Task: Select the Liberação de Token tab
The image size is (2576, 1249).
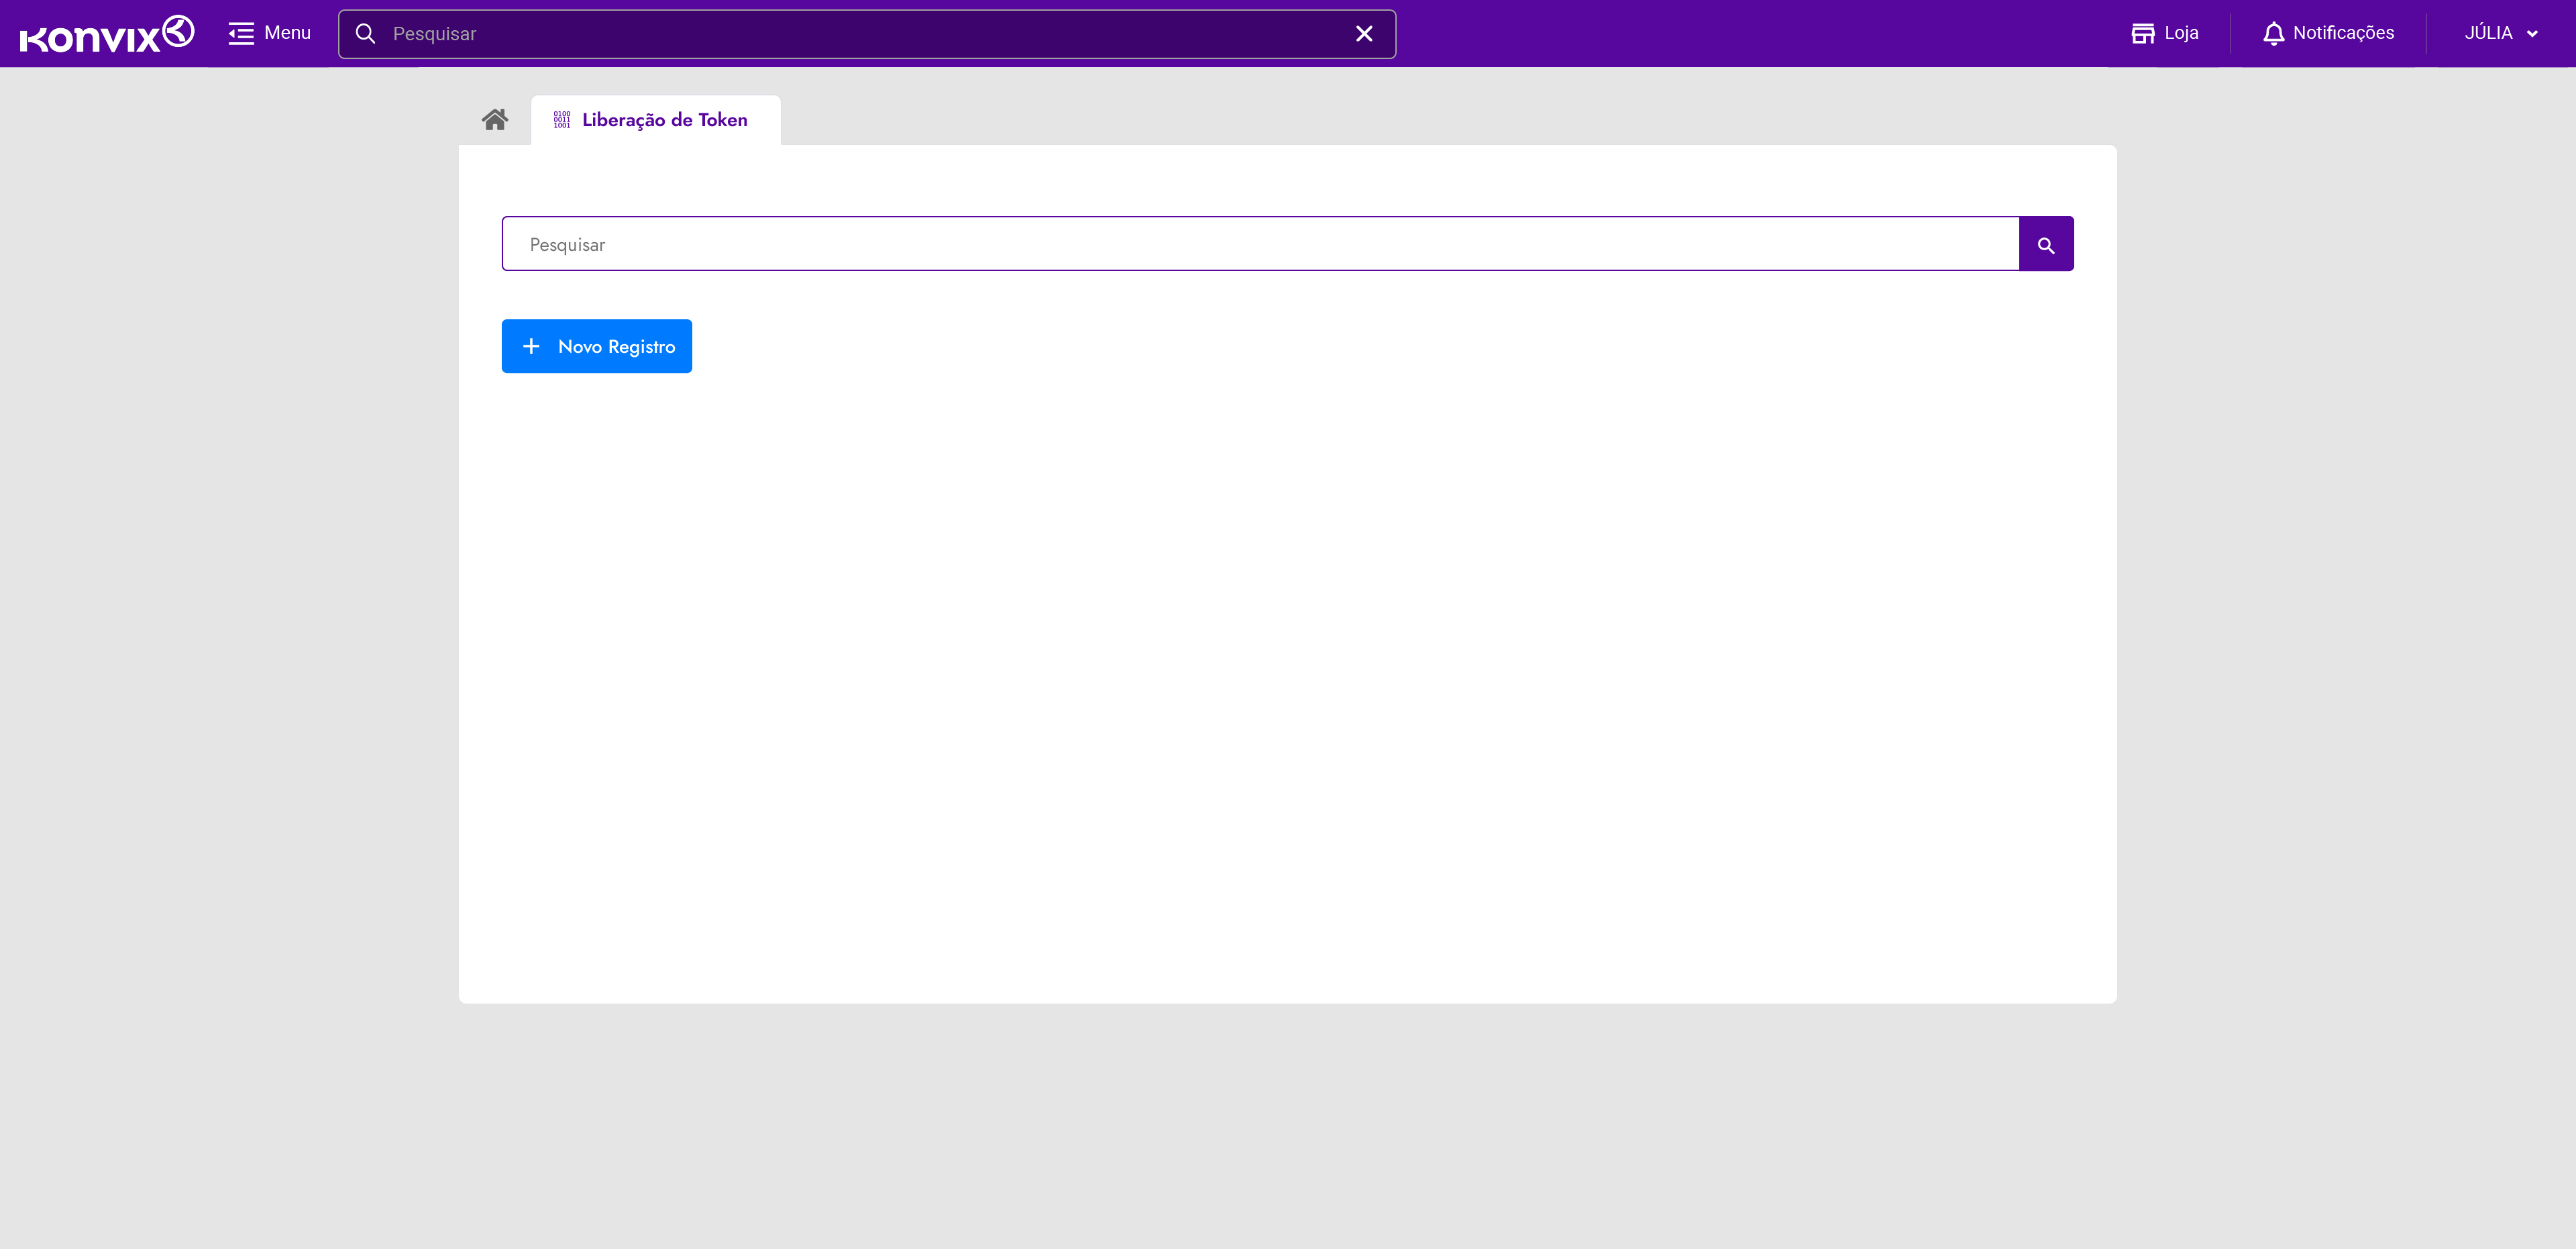Action: click(664, 120)
